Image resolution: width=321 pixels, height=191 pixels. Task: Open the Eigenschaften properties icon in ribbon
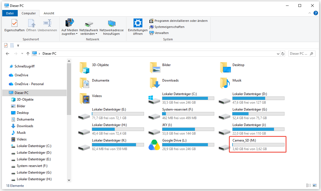(14, 23)
